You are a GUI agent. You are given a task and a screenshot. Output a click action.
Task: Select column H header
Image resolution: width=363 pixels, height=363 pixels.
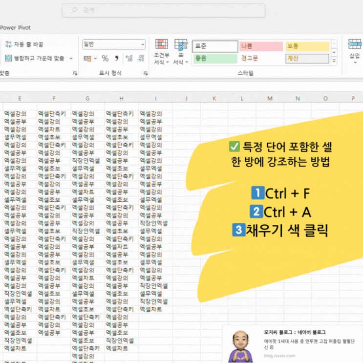121,98
